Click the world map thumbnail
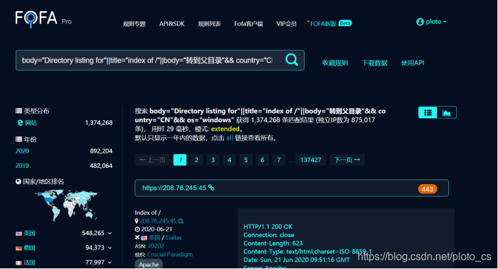 pos(66,205)
